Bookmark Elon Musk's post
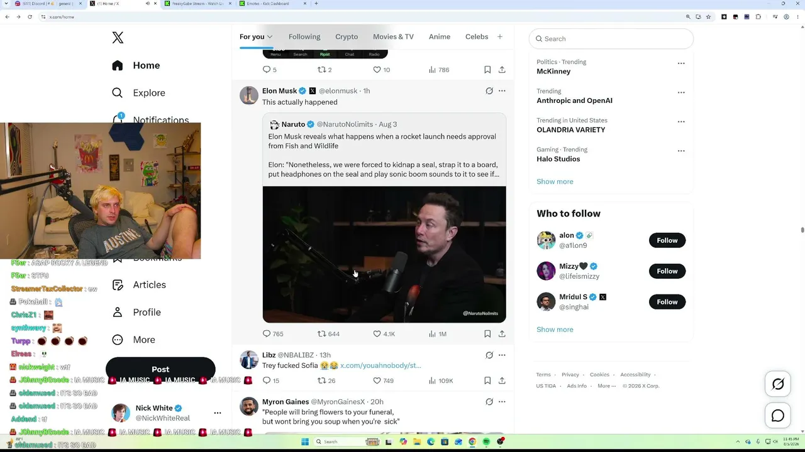This screenshot has width=805, height=452. coord(487,334)
